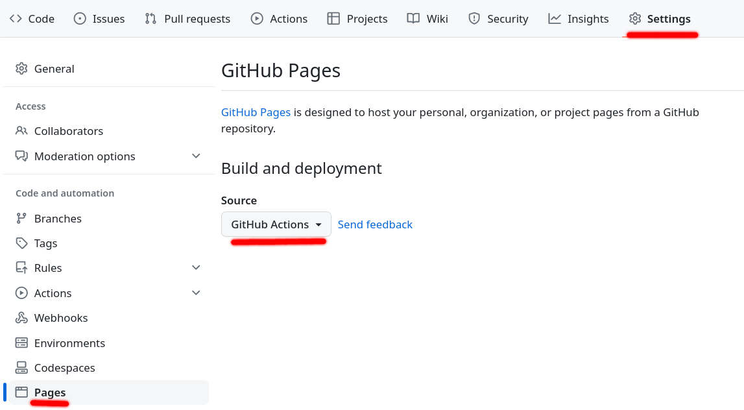The height and width of the screenshot is (410, 744).
Task: Click the Codespaces computer icon
Action: click(x=21, y=367)
